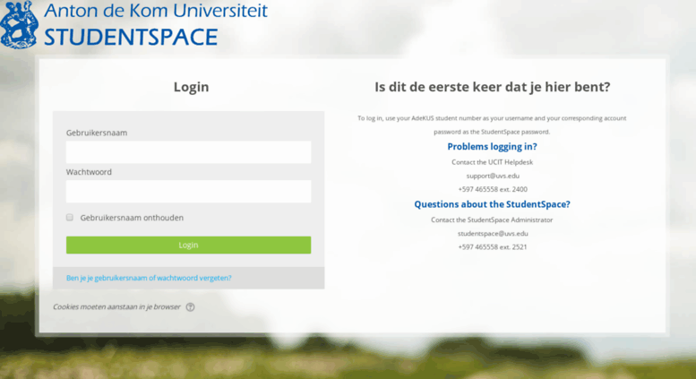Image resolution: width=696 pixels, height=379 pixels.
Task: Click 'Contact the UCIT Helpdesk' text
Action: (x=493, y=162)
